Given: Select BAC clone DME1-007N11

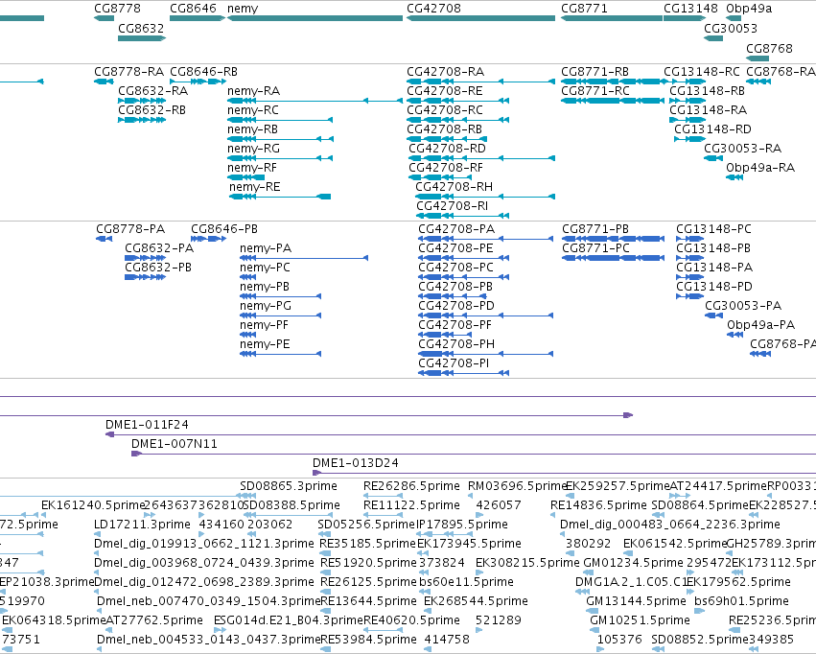Looking at the screenshot, I should coord(474,454).
